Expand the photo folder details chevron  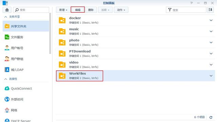(211, 42)
